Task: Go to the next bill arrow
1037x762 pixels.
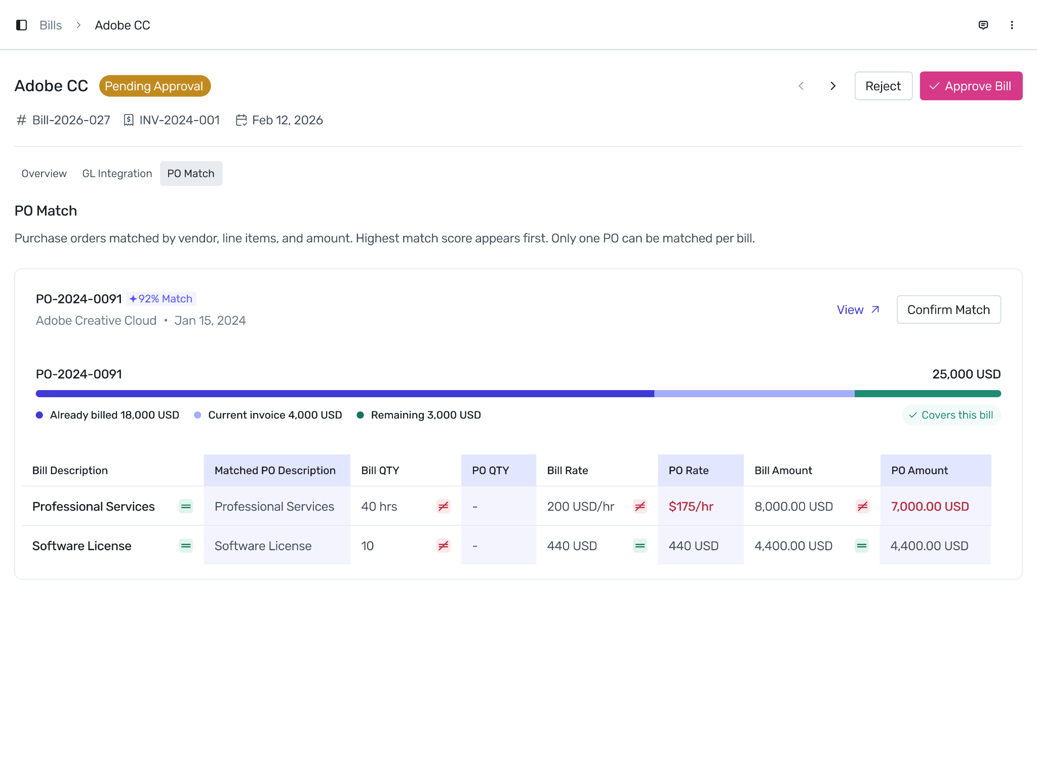Action: pyautogui.click(x=833, y=86)
